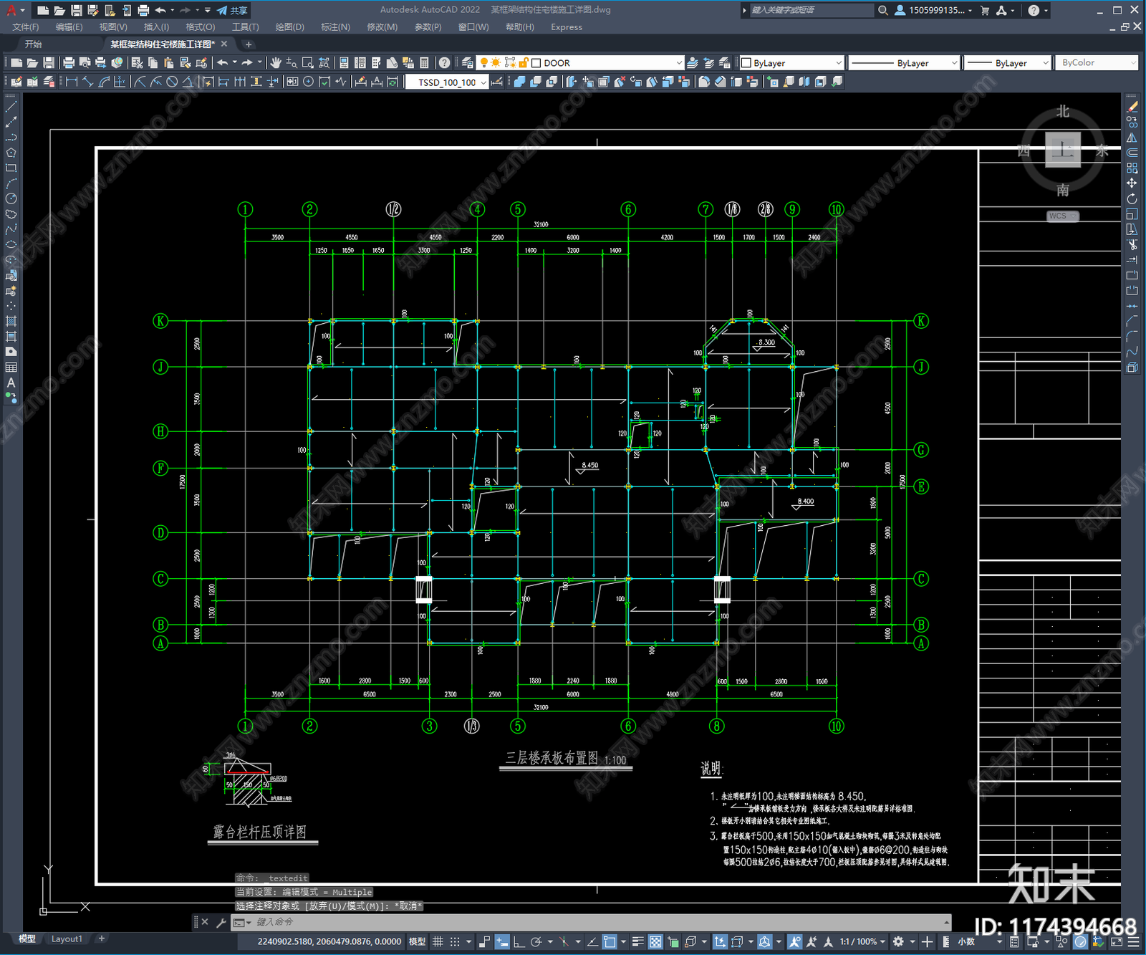Screen dimensions: 1146x955
Task: Select the Table tool in left toolbar
Action: (11, 367)
